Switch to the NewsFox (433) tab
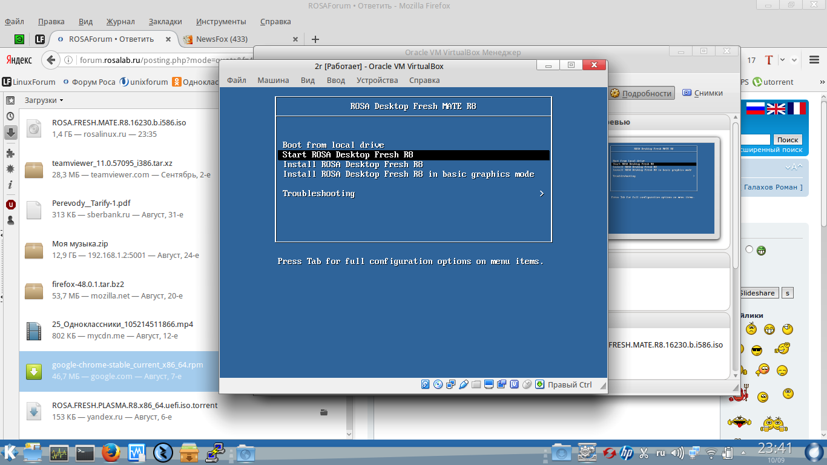827x465 pixels. tap(241, 39)
